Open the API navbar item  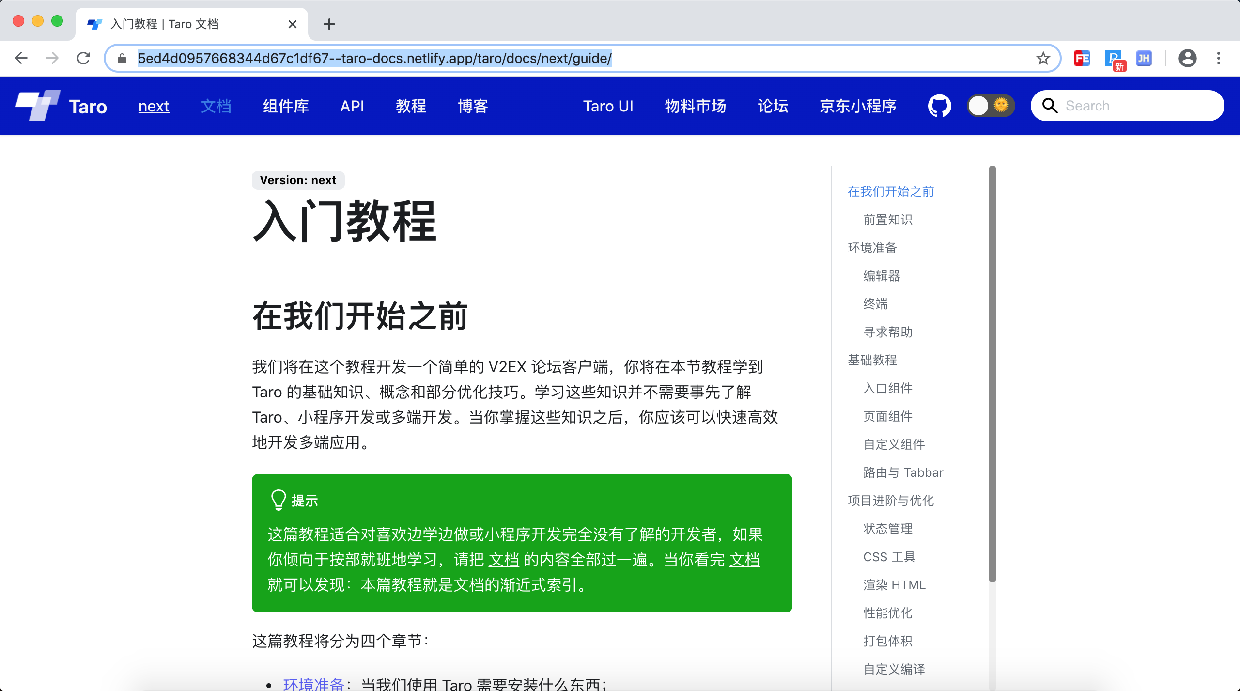tap(352, 106)
